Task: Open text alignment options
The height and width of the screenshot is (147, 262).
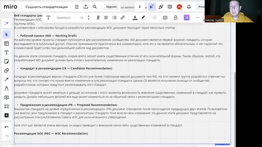Action: click(106, 18)
